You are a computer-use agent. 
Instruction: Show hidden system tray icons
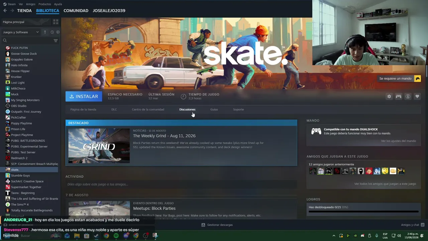[x=334, y=236]
